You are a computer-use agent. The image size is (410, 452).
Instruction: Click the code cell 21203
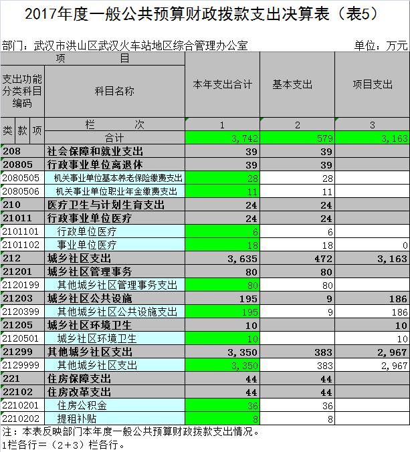(22, 298)
